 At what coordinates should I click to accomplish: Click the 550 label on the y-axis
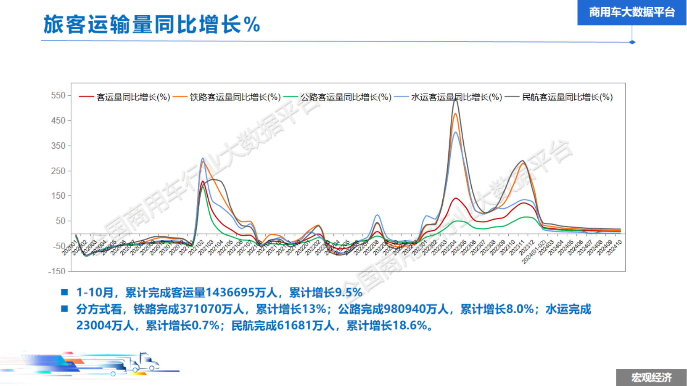[x=58, y=95]
